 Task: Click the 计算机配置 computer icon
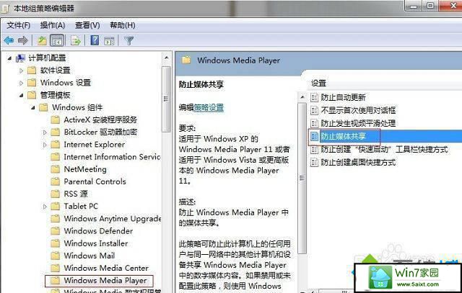click(x=20, y=58)
